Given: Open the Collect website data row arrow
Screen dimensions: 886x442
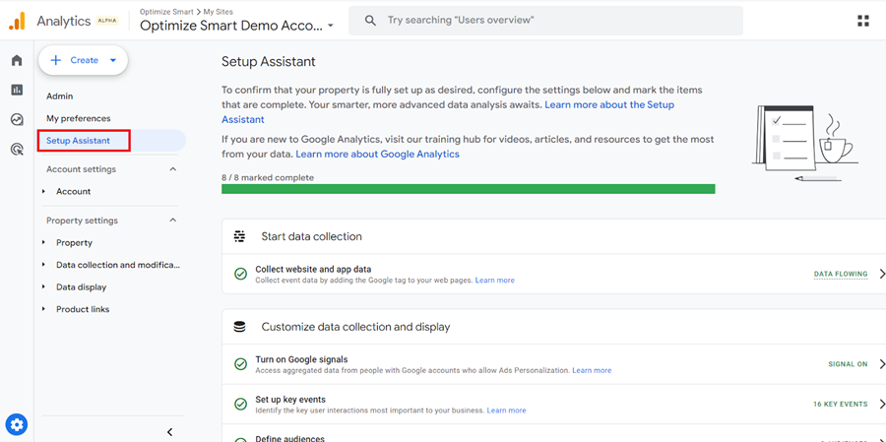Looking at the screenshot, I should (x=882, y=274).
